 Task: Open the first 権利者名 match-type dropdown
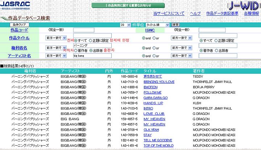tap(56, 48)
